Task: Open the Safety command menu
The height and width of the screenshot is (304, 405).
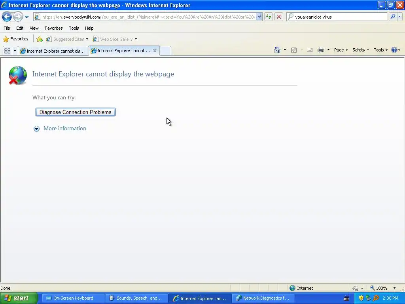Action: (x=361, y=50)
